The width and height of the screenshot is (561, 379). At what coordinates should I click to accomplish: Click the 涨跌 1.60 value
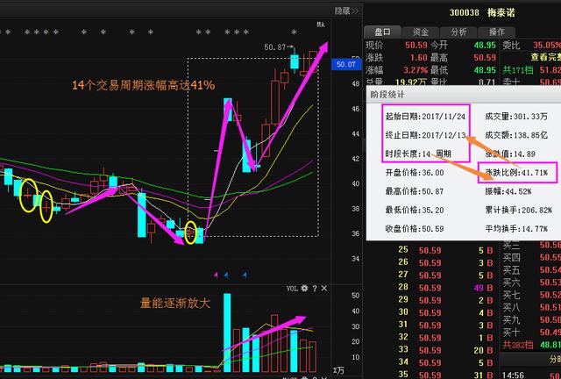coord(419,58)
